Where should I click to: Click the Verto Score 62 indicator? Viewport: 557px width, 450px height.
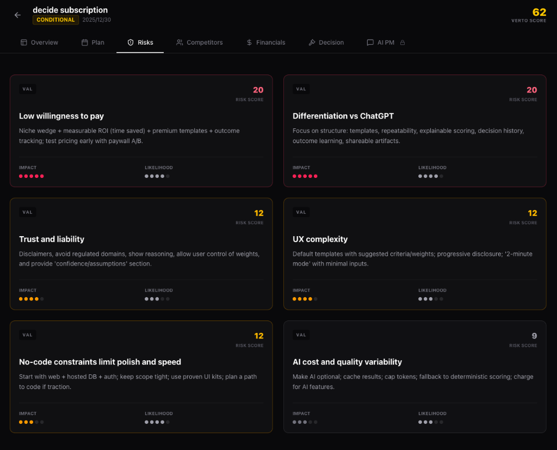pyautogui.click(x=539, y=13)
